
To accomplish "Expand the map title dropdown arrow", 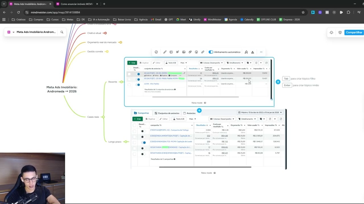I will pos(13,32).
